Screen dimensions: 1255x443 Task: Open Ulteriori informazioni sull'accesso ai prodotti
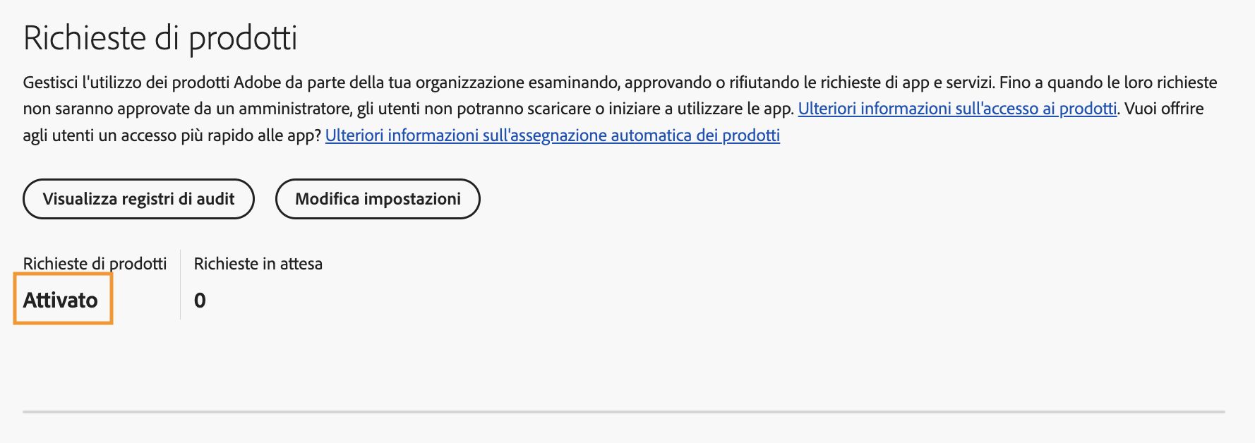coord(957,109)
